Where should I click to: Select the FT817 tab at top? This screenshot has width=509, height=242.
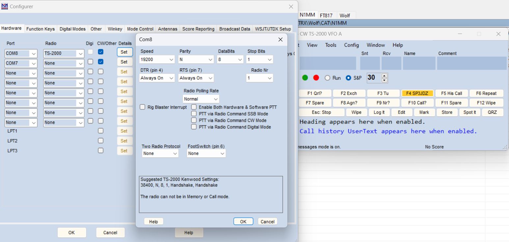coord(326,15)
